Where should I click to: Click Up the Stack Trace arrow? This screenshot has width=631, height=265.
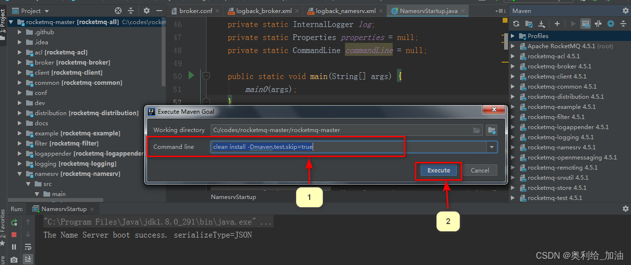[x=28, y=222]
